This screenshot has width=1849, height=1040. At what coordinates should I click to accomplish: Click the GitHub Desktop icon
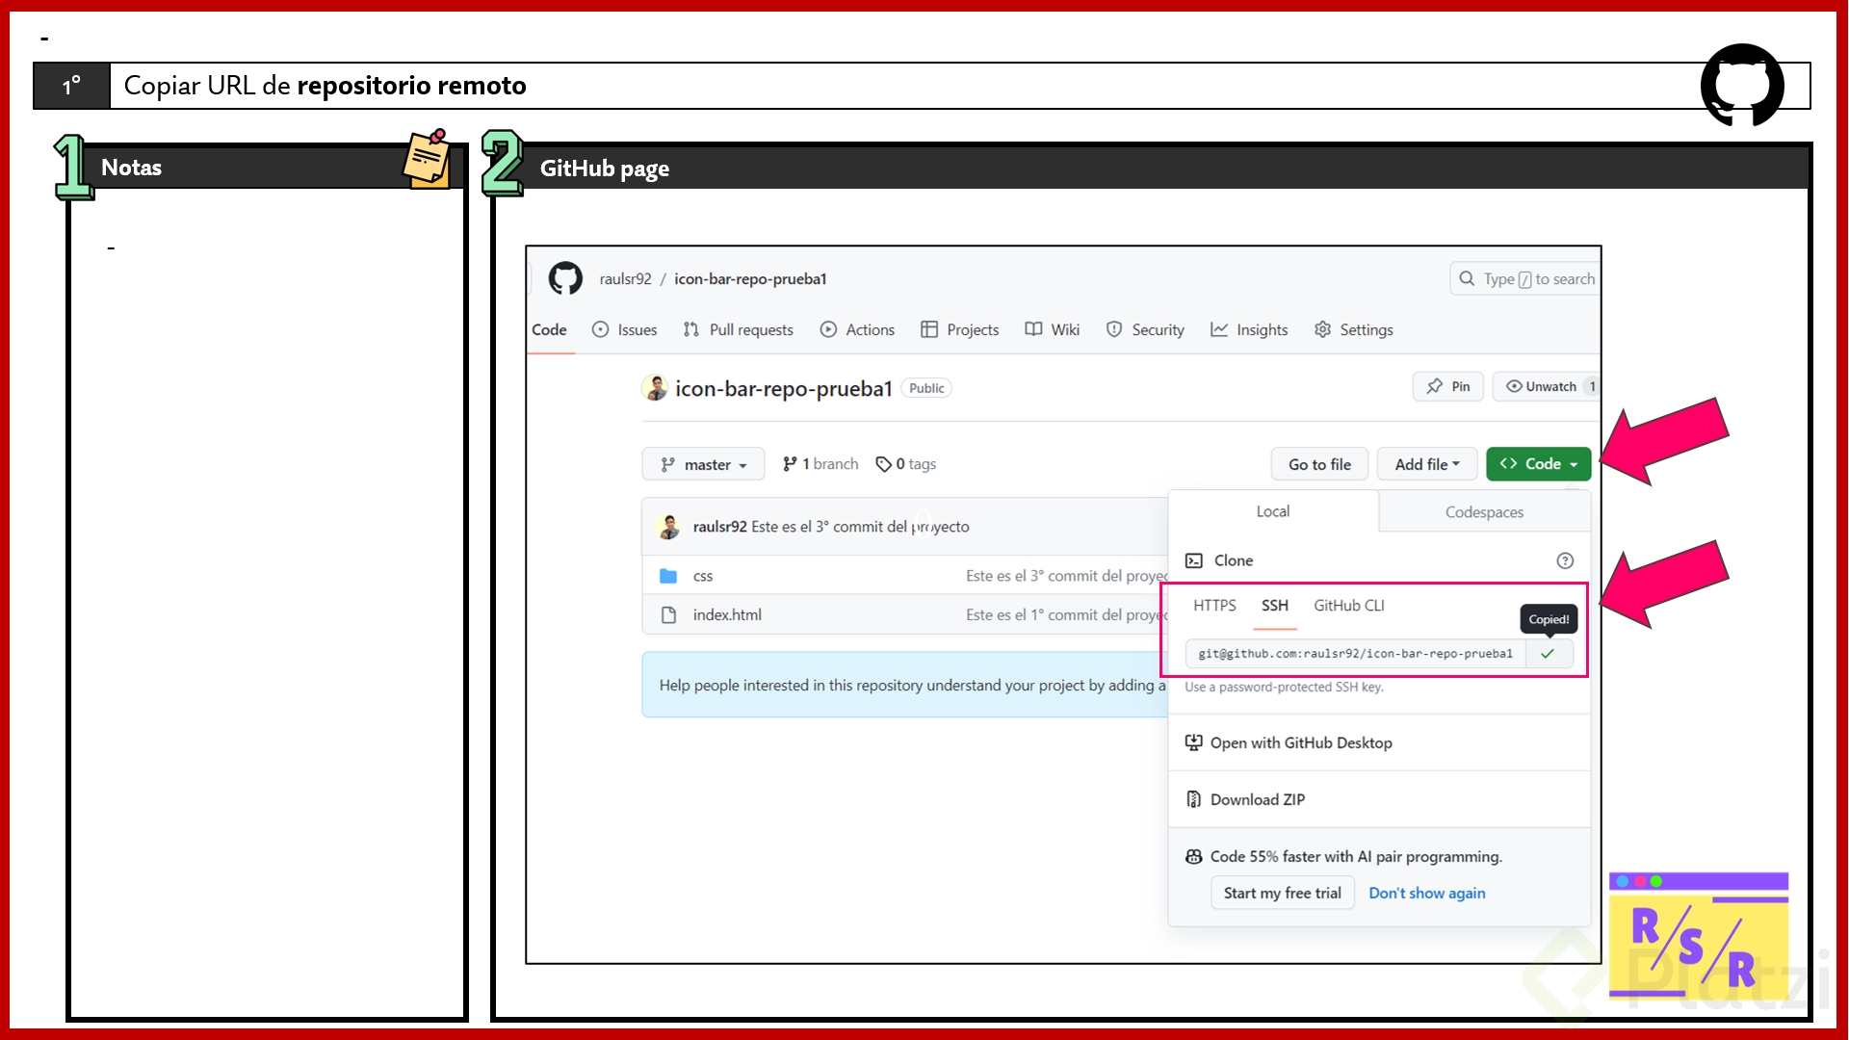(x=1194, y=742)
